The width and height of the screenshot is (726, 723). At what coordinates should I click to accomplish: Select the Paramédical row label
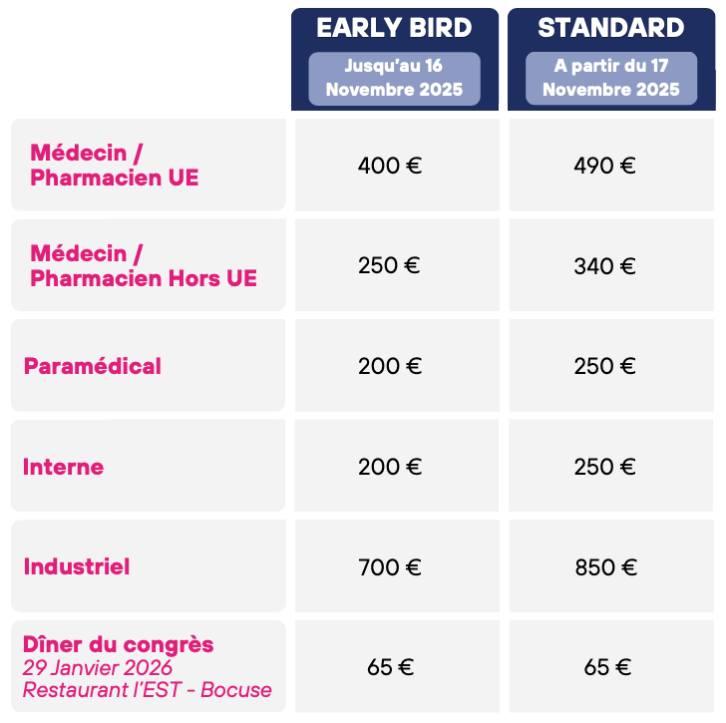tap(92, 366)
